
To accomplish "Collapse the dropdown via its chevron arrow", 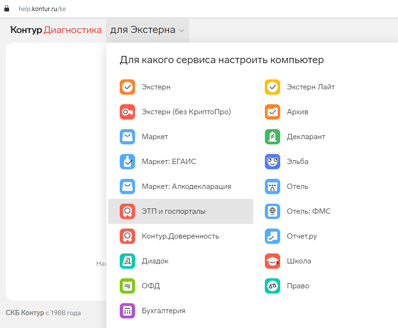I will pyautogui.click(x=182, y=31).
